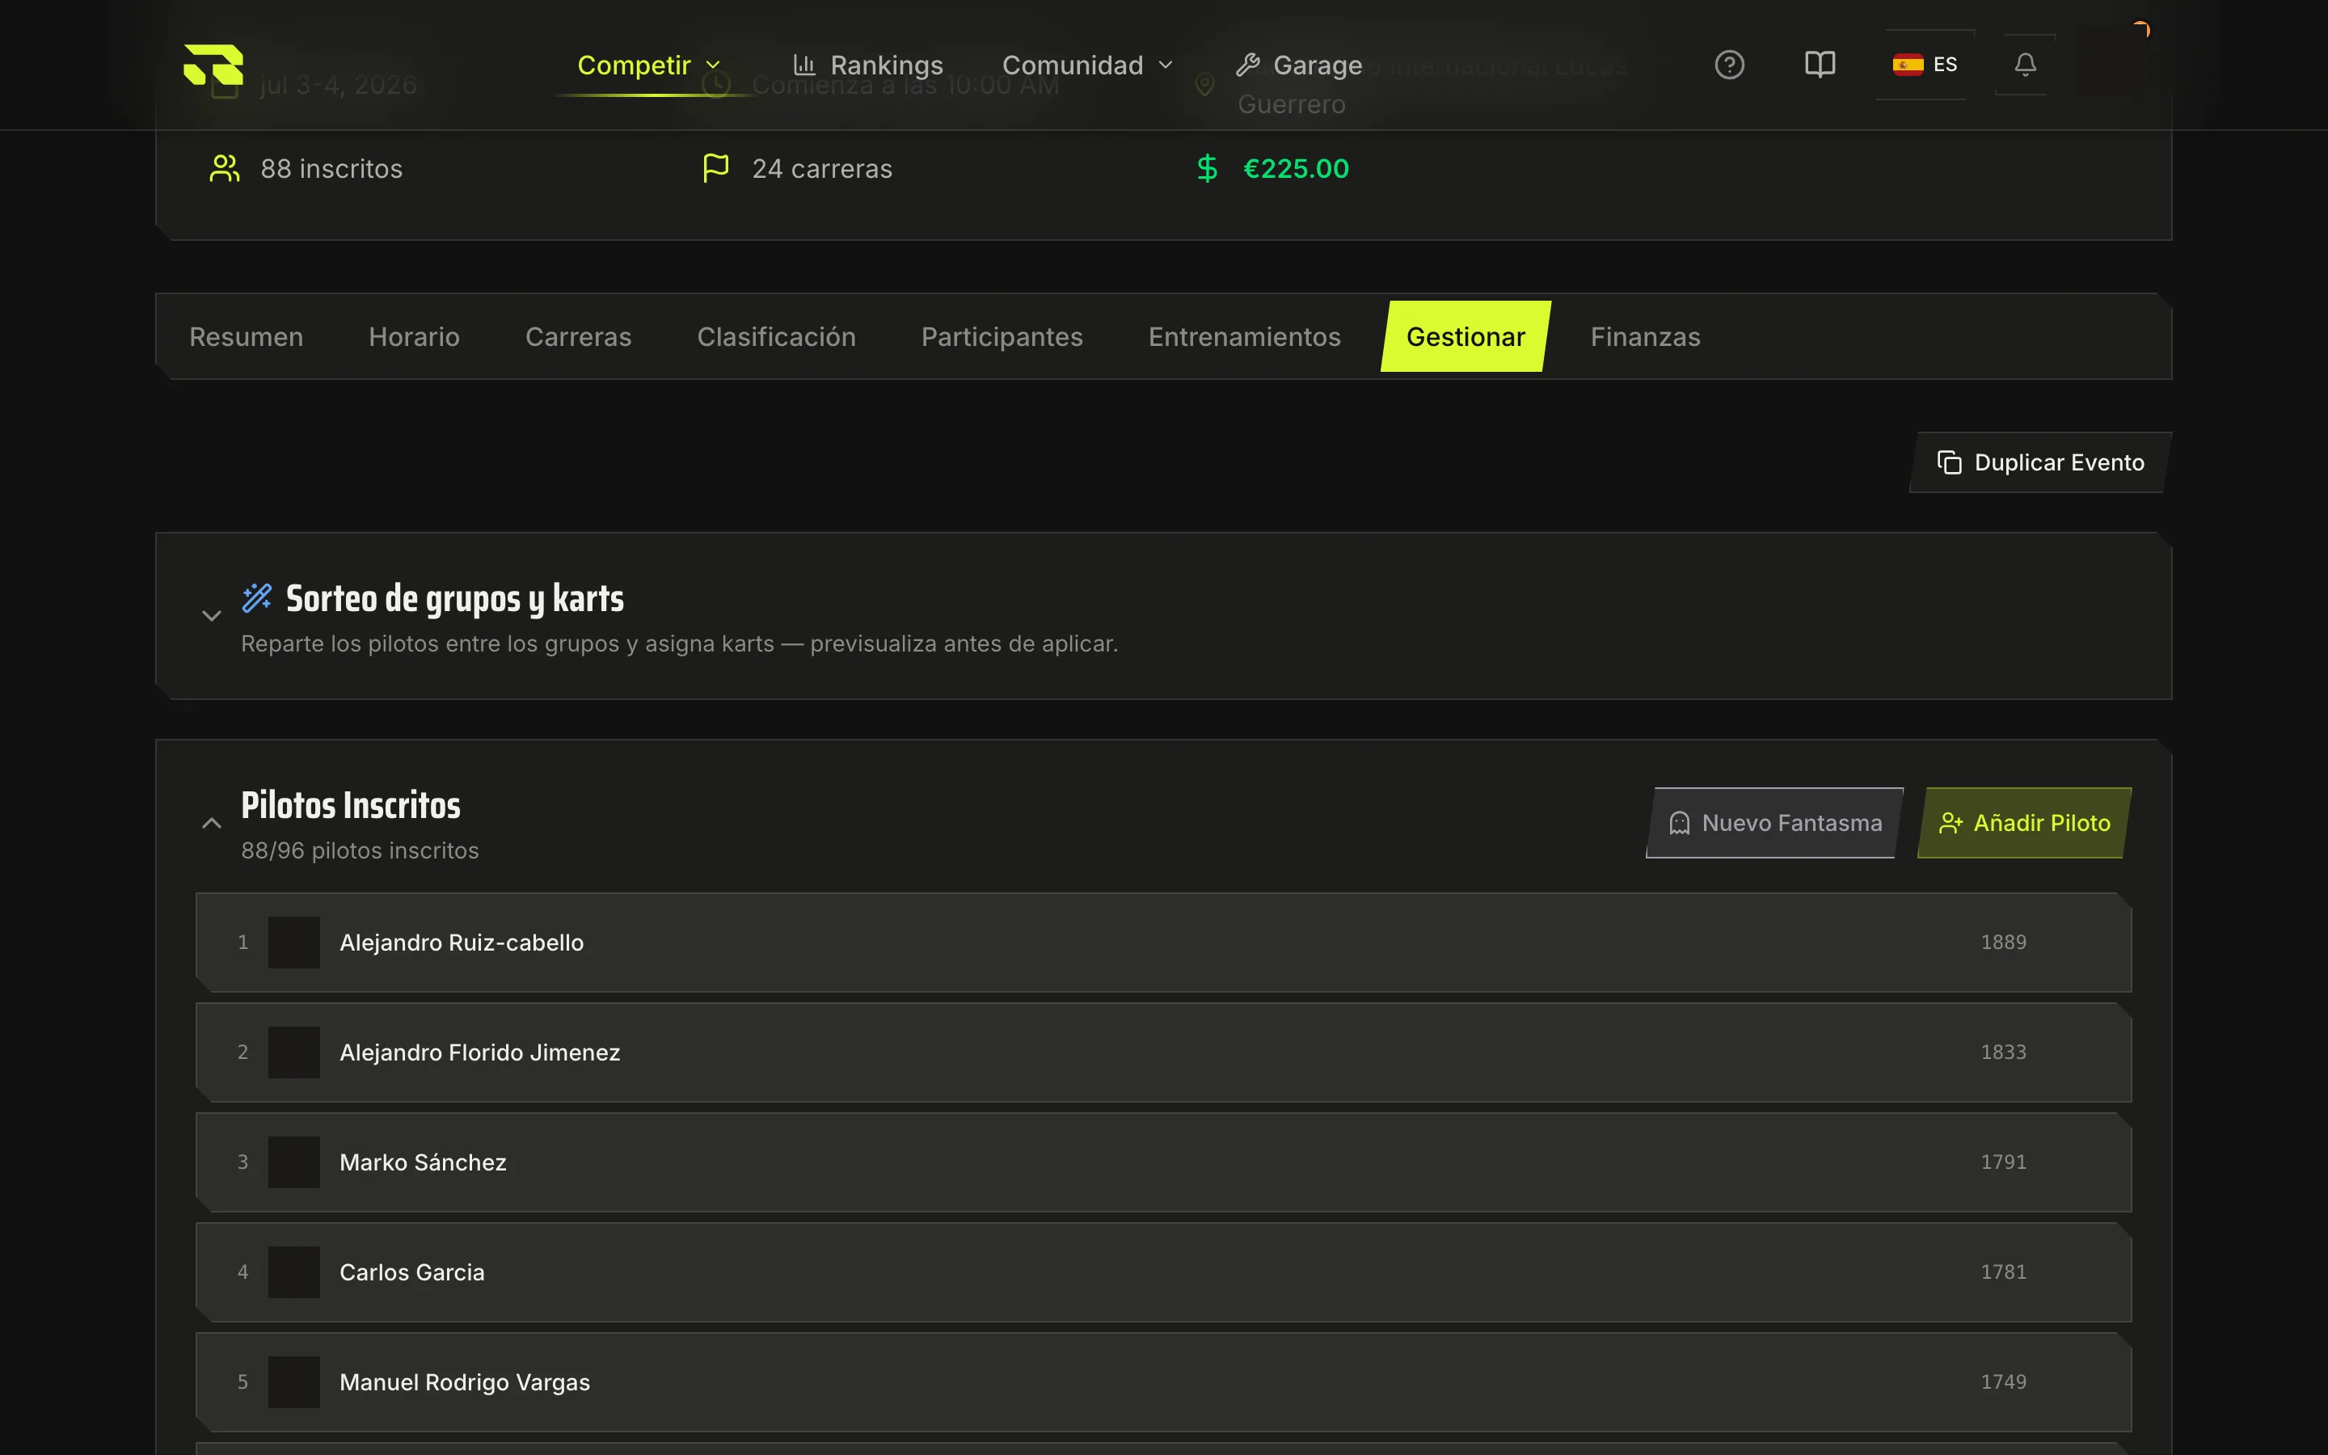The image size is (2328, 1455).
Task: Click the rating value 1833
Action: tap(2004, 1052)
